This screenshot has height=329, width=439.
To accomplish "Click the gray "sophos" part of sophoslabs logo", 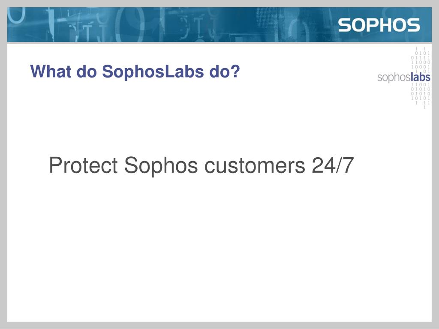I will (x=394, y=78).
